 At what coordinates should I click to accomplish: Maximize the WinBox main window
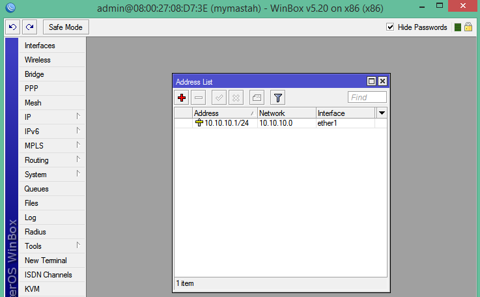tap(440, 5)
